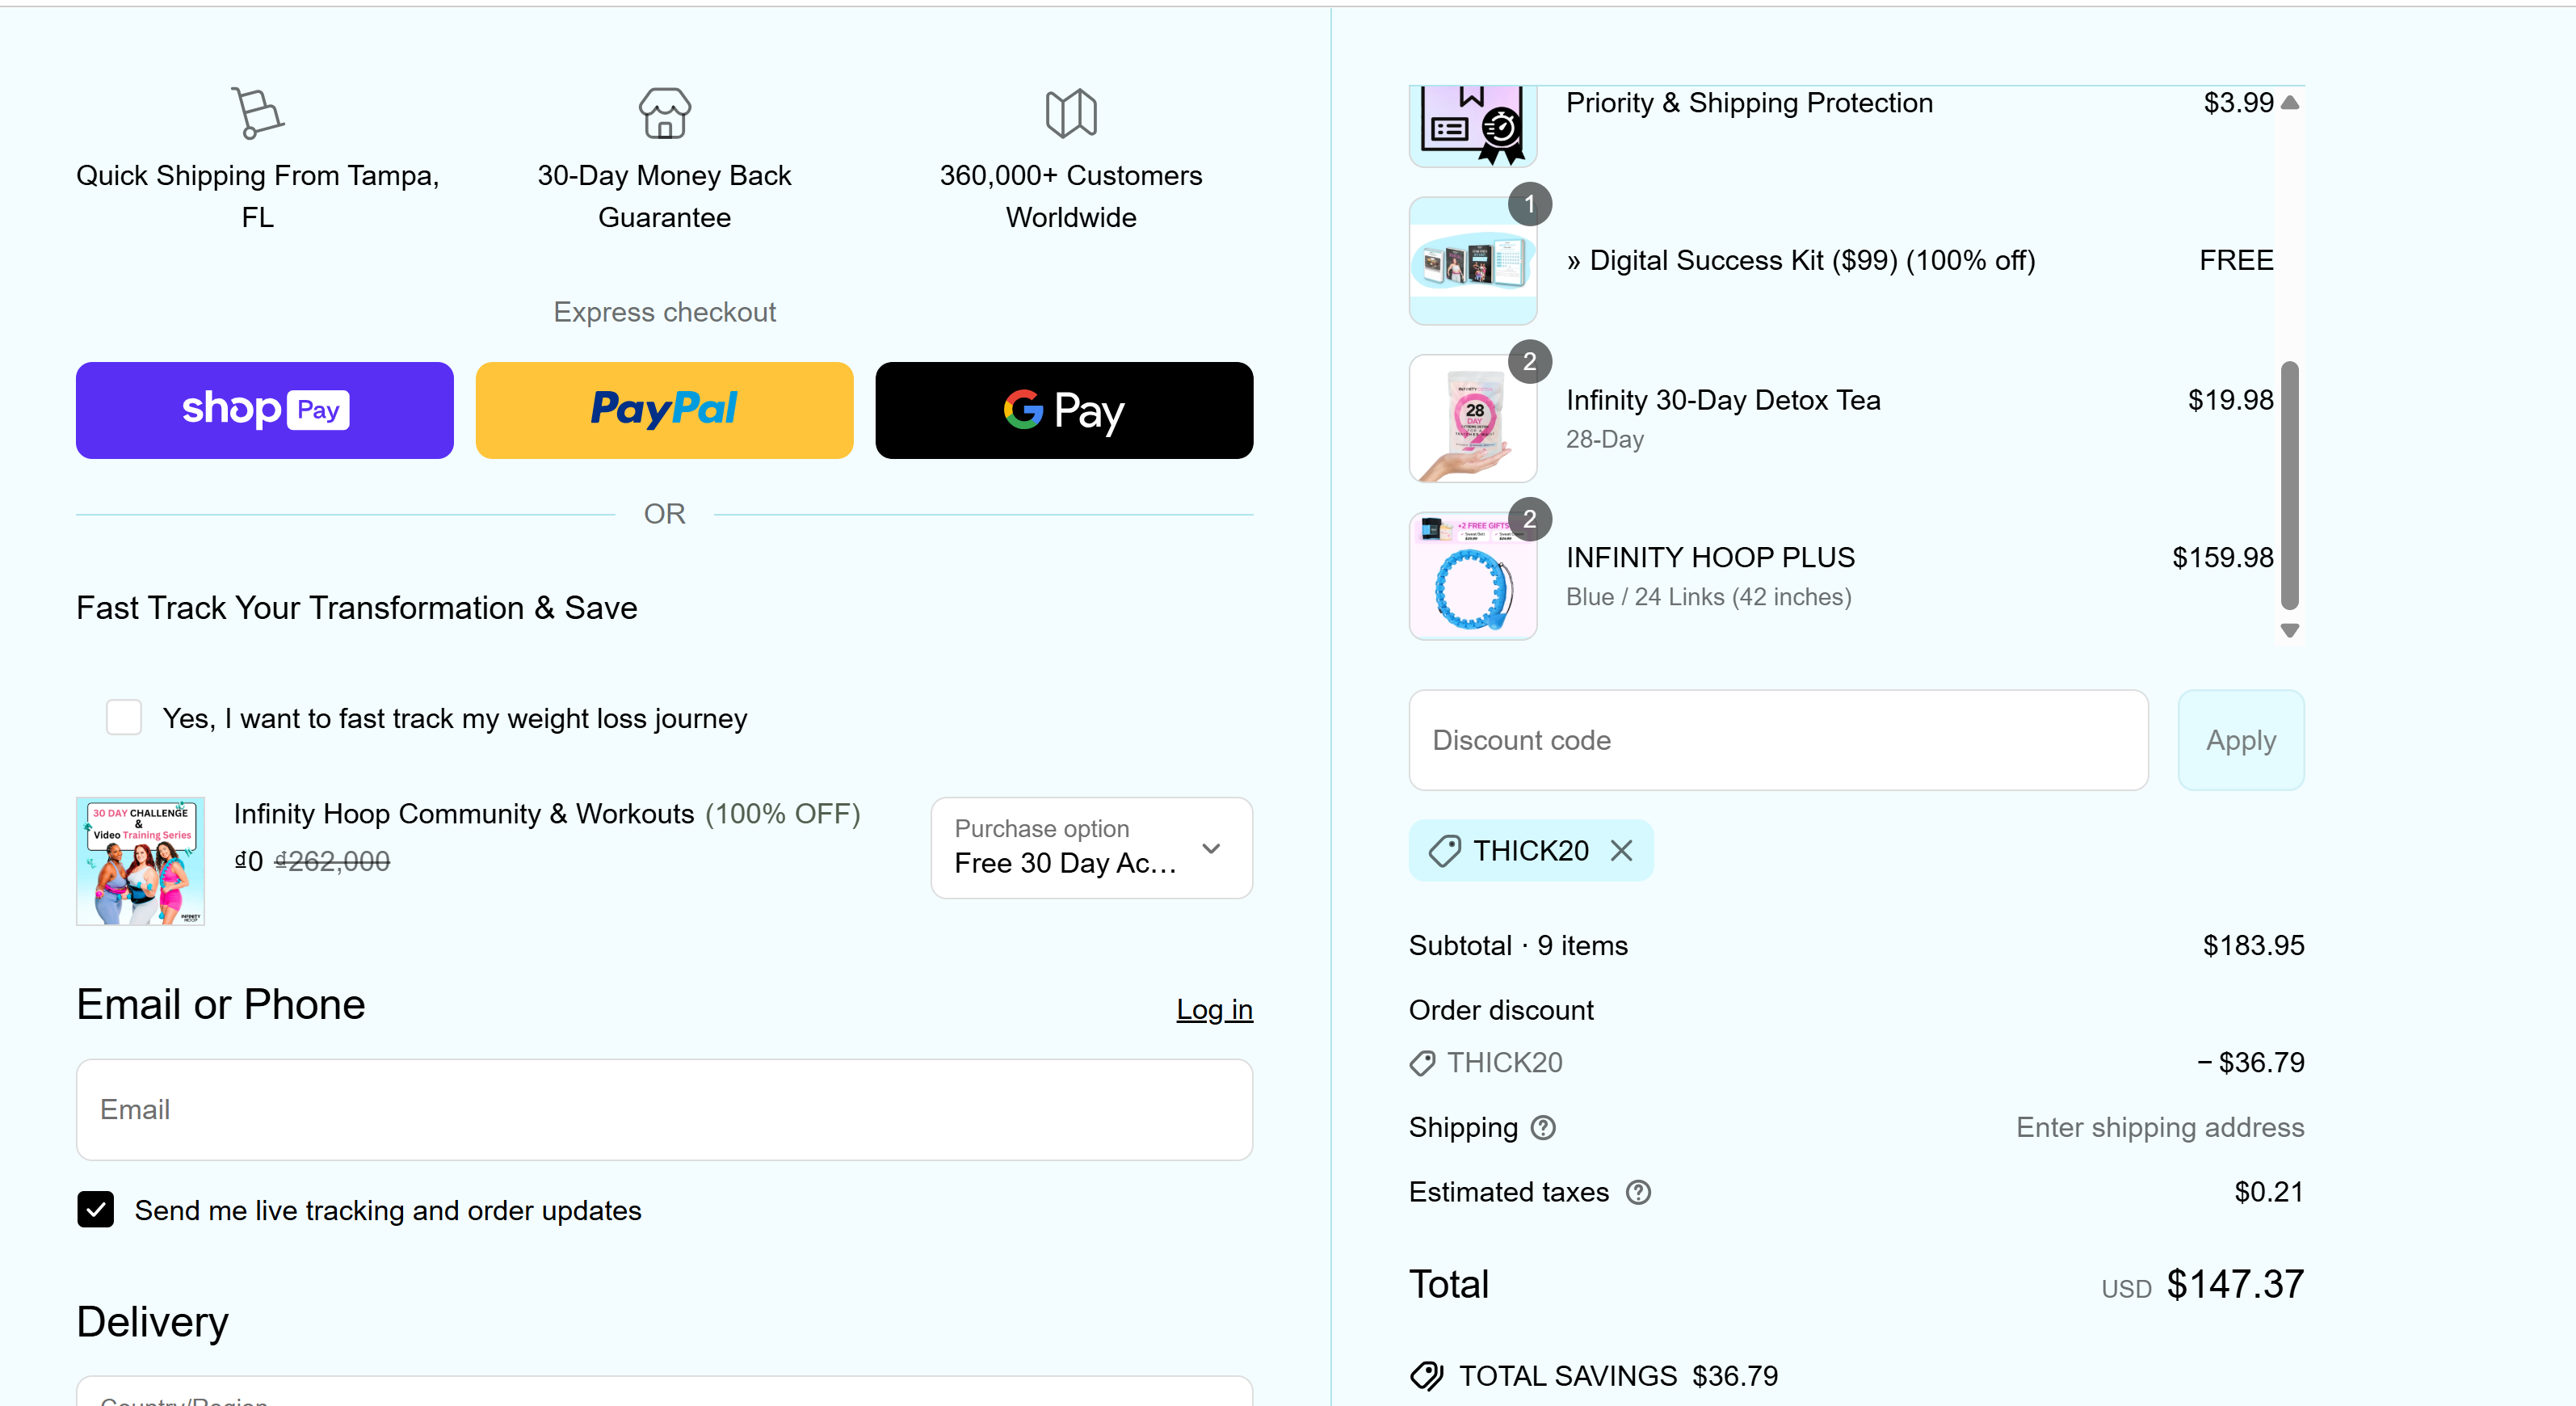Focus the Discount code field
This screenshot has width=2576, height=1406.
1778,740
